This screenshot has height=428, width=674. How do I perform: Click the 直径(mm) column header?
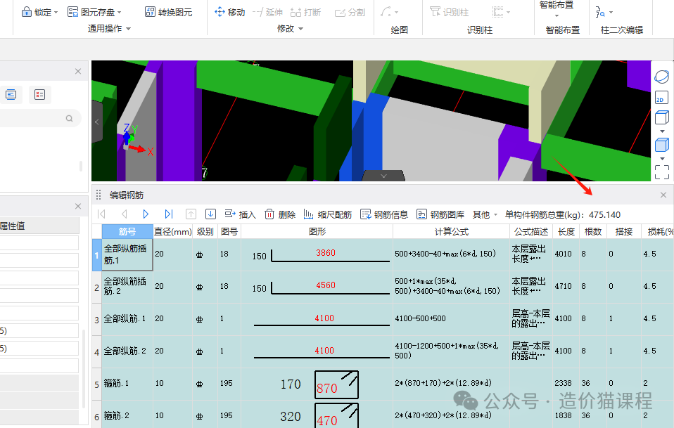(173, 231)
